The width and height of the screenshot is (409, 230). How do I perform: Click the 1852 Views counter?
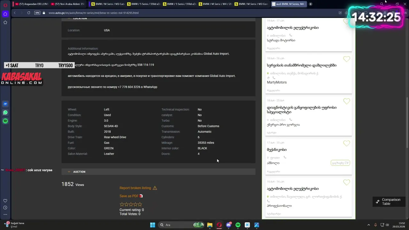tap(73, 184)
